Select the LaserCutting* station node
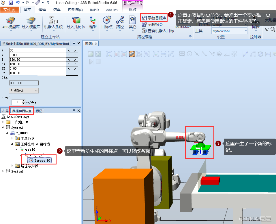Screen dimensions: 276x224 [18, 117]
